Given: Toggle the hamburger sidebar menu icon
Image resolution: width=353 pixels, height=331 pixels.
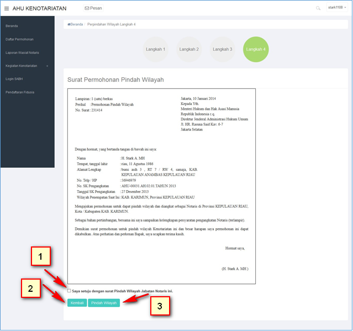Looking at the screenshot, I should [7, 9].
